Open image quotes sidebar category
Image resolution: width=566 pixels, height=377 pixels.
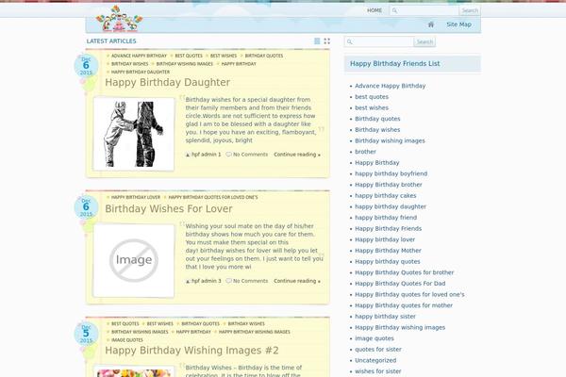point(374,338)
